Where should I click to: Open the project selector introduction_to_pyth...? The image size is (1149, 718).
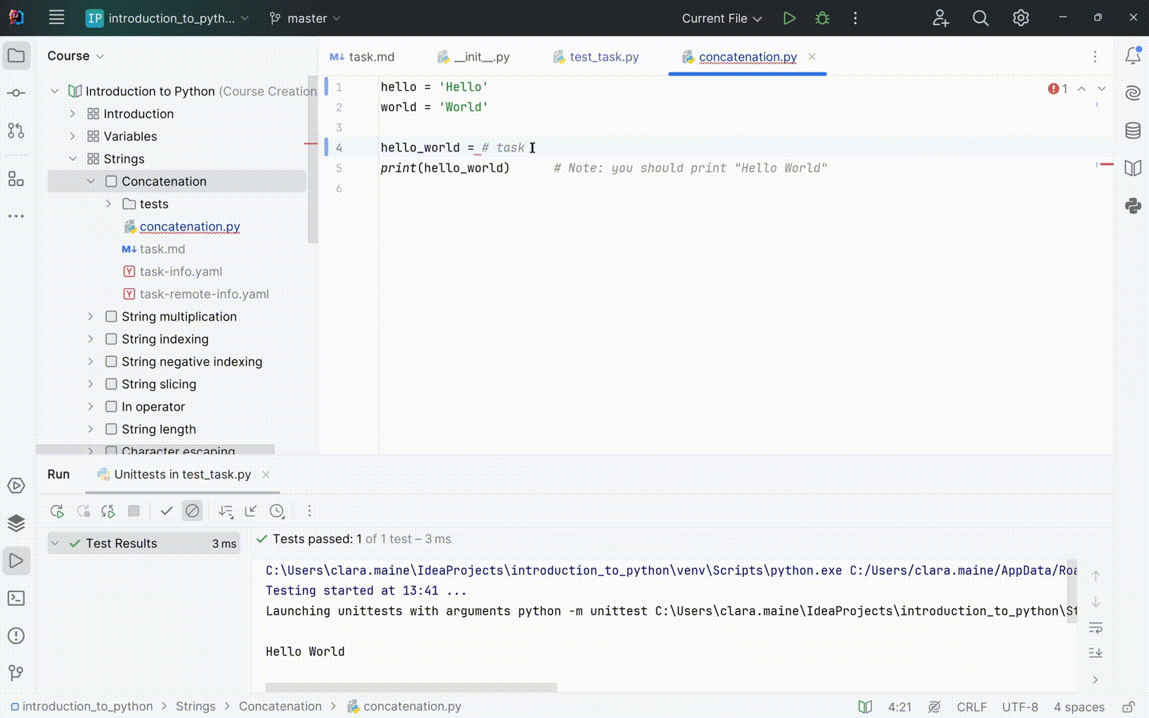coord(168,18)
